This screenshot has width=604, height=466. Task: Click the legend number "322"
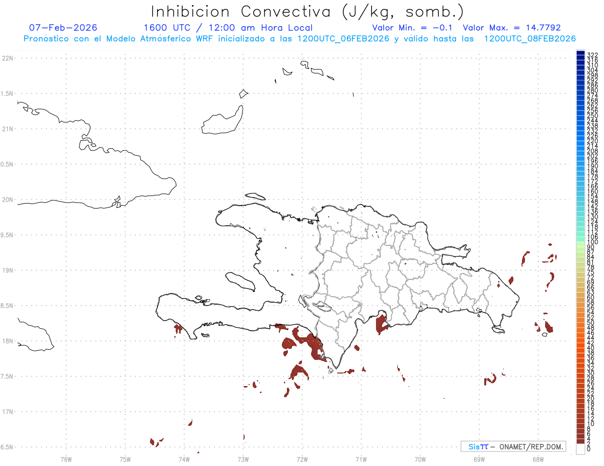[592, 54]
